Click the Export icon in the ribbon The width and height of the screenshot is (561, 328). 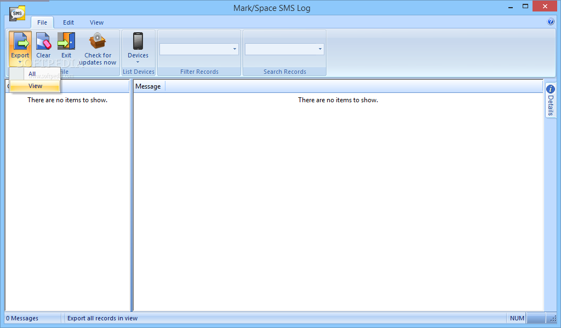click(20, 41)
